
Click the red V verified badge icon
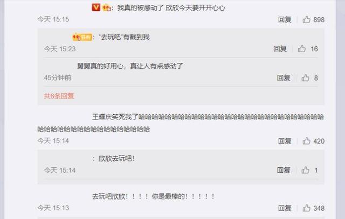[96, 8]
